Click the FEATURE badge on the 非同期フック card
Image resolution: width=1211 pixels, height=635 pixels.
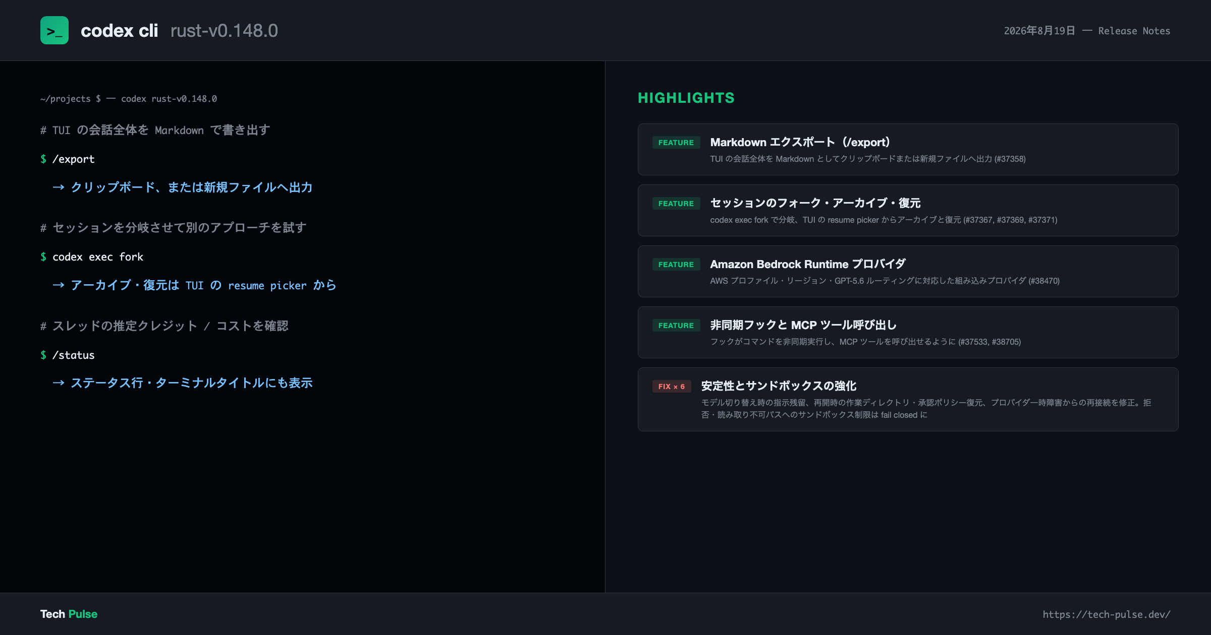pos(676,326)
